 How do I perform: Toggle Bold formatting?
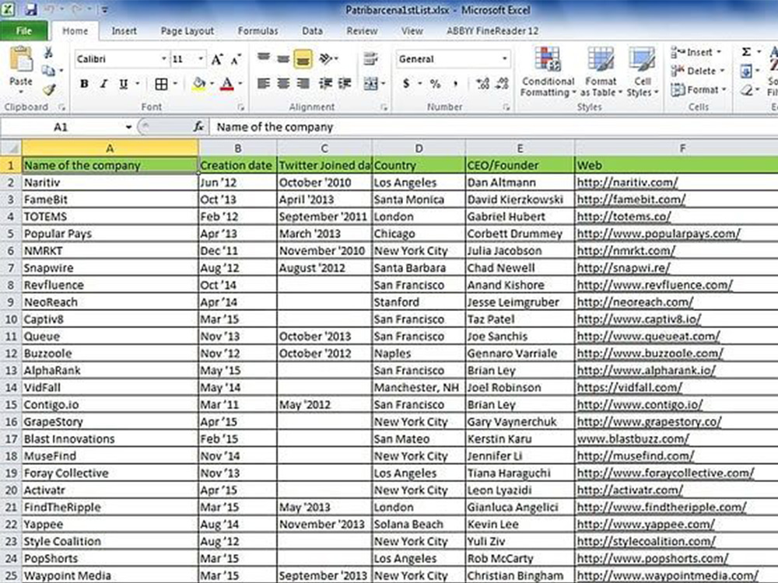coord(84,84)
